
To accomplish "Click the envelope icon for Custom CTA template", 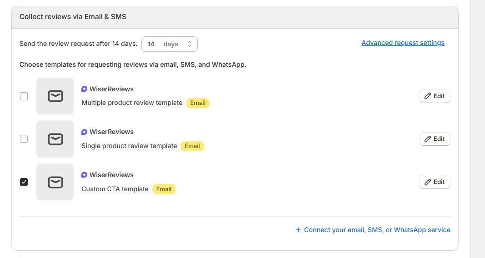I will (55, 182).
